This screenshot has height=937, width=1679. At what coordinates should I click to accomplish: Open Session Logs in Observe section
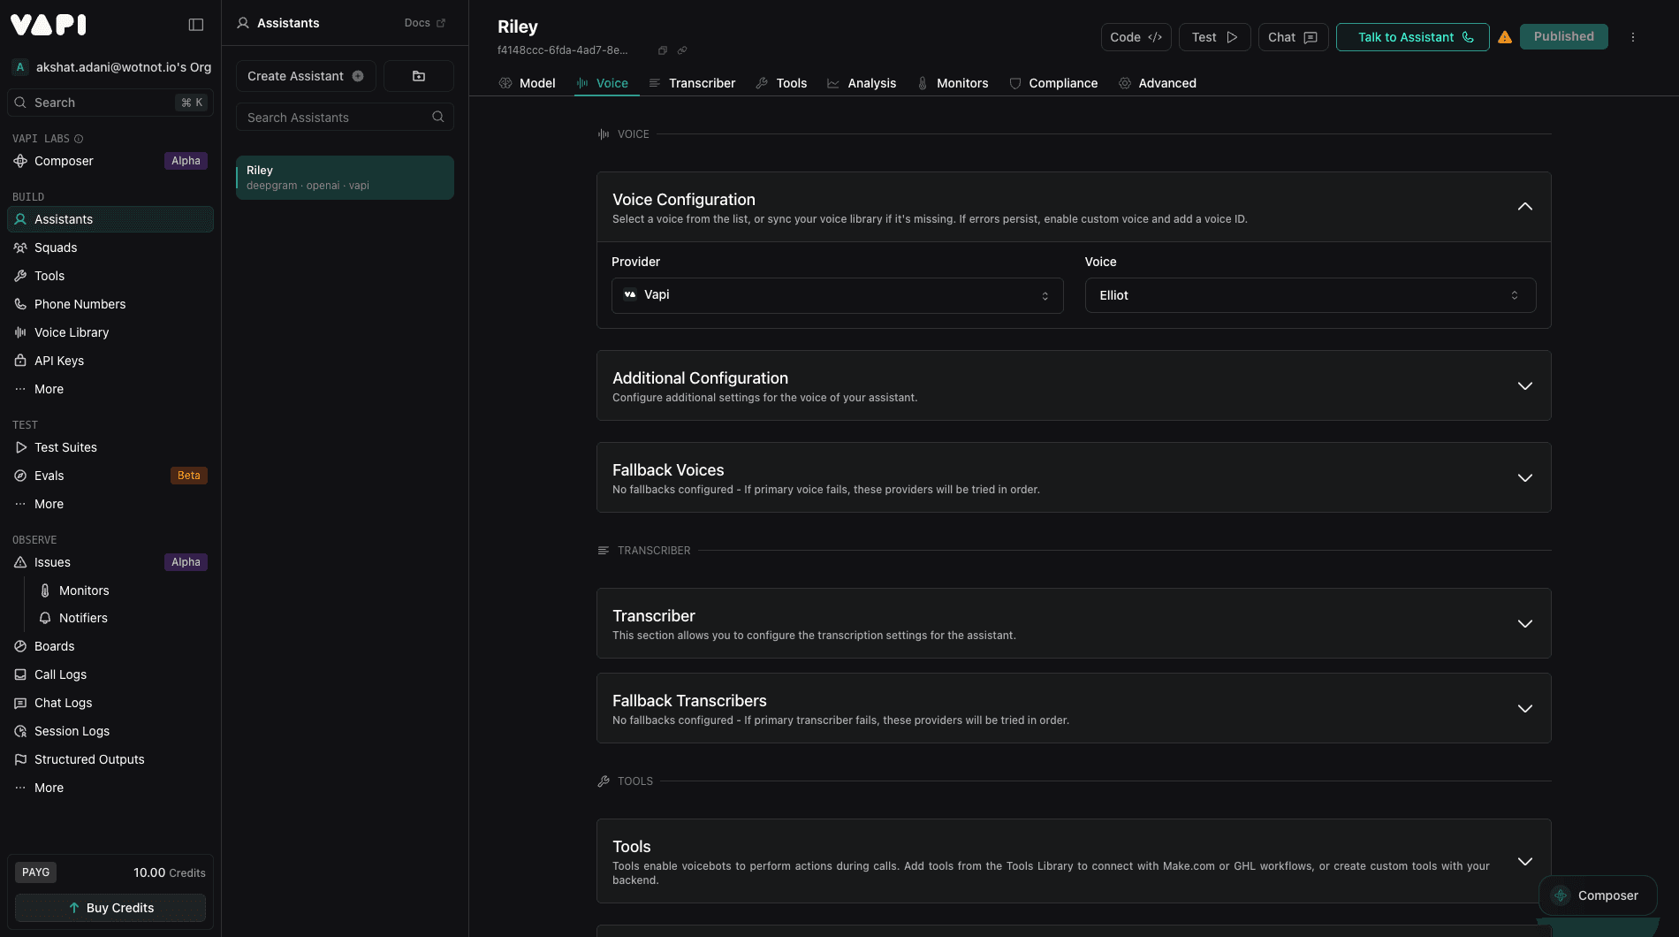[x=72, y=731]
